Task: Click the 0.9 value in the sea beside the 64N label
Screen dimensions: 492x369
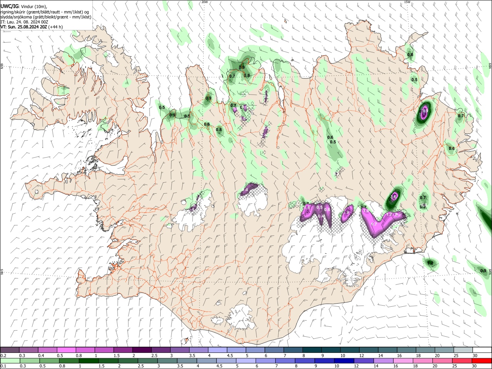Action: [483, 271]
